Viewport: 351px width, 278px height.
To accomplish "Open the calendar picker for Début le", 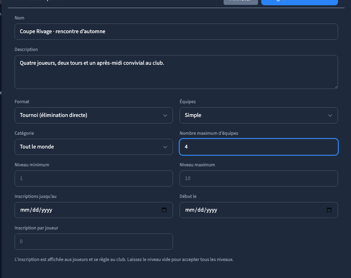I will 329,210.
